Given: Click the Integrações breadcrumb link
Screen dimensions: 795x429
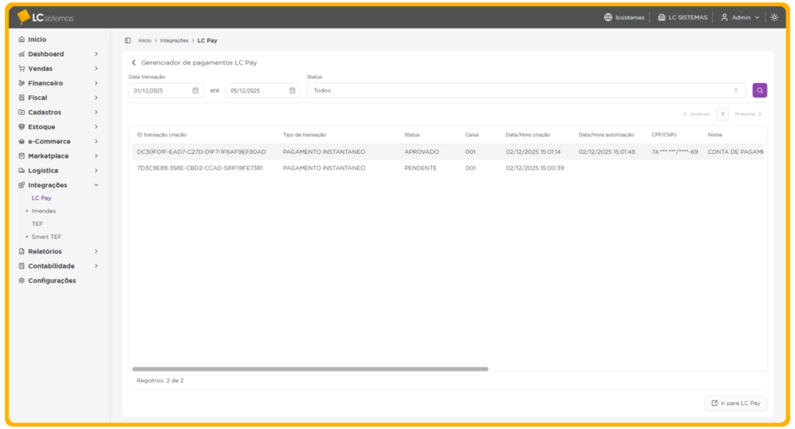Looking at the screenshot, I should tap(174, 40).
